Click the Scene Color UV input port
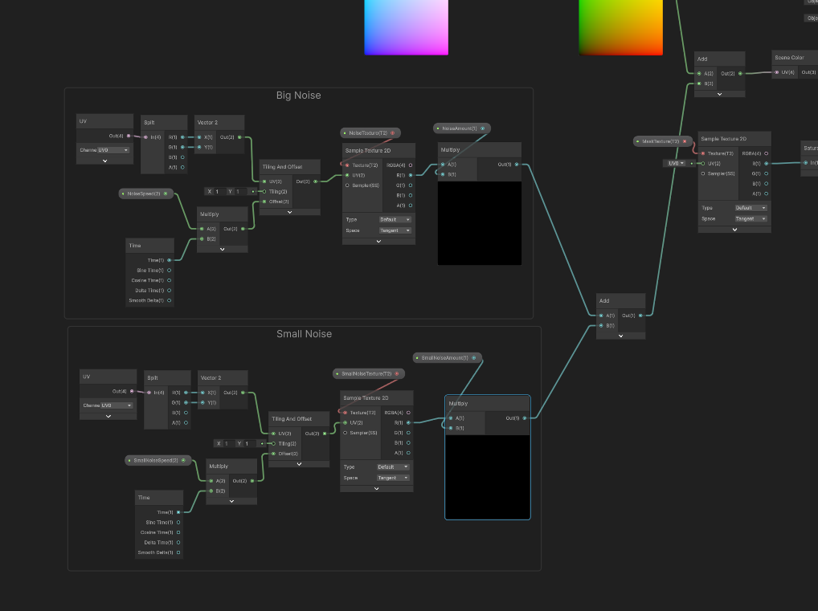The width and height of the screenshot is (818, 611). (x=776, y=72)
